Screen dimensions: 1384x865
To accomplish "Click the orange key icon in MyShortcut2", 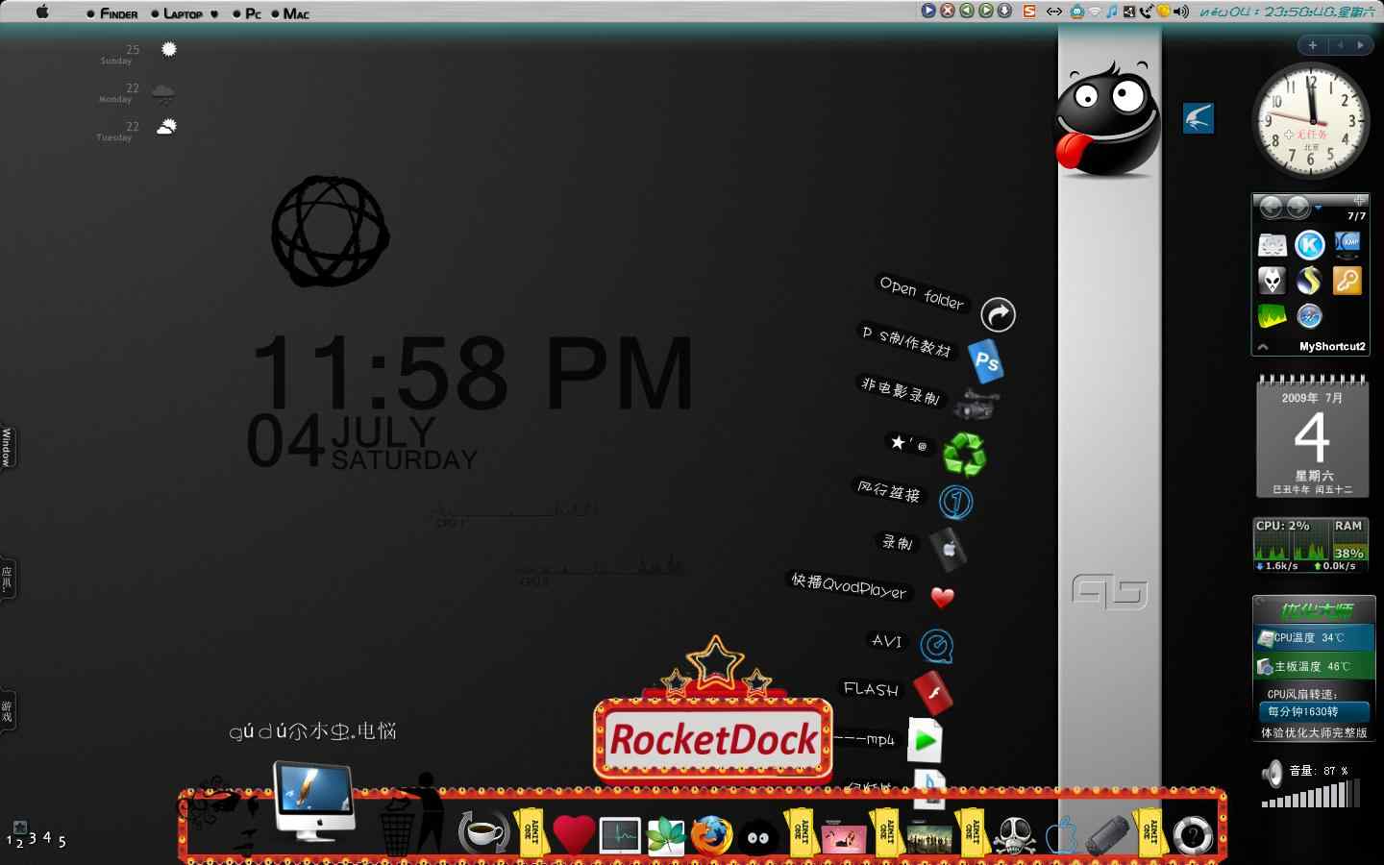I will coord(1347,281).
